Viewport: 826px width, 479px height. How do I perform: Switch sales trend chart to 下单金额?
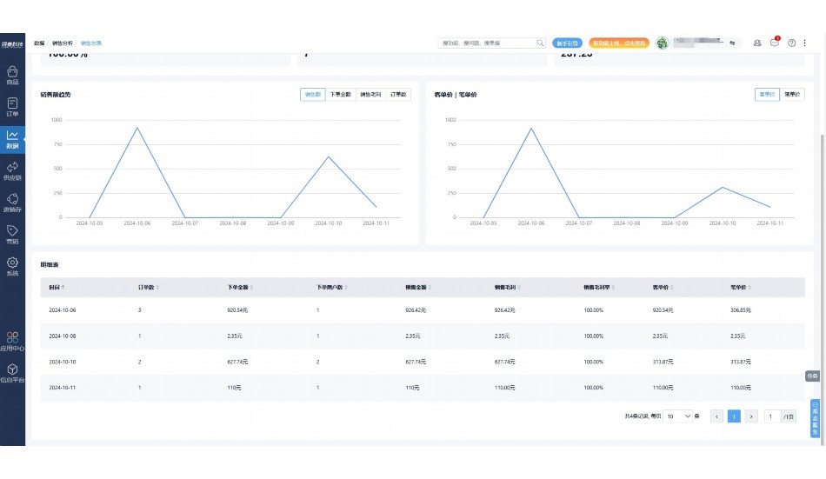(341, 94)
